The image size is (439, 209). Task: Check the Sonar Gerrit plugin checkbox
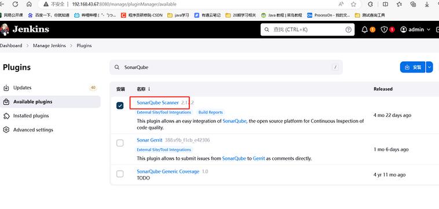click(x=120, y=143)
